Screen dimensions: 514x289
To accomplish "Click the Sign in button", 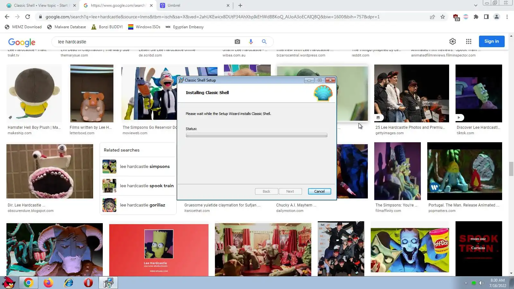I will (492, 41).
